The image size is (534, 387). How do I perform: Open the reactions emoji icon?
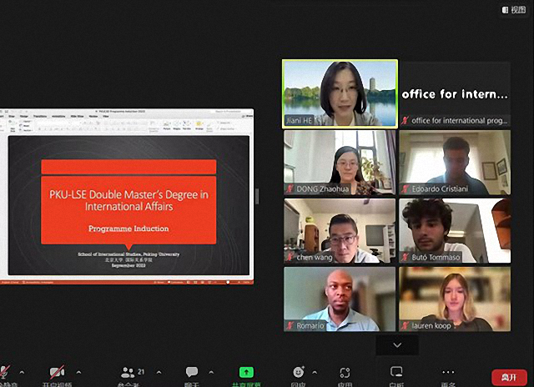click(x=298, y=373)
